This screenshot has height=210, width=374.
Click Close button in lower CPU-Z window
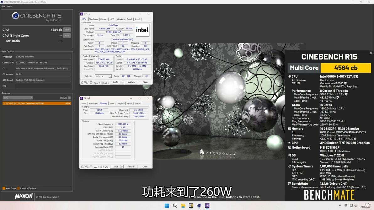145,167
